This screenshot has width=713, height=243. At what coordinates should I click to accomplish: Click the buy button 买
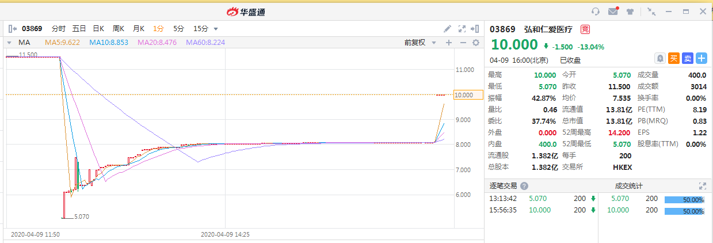tap(674, 58)
